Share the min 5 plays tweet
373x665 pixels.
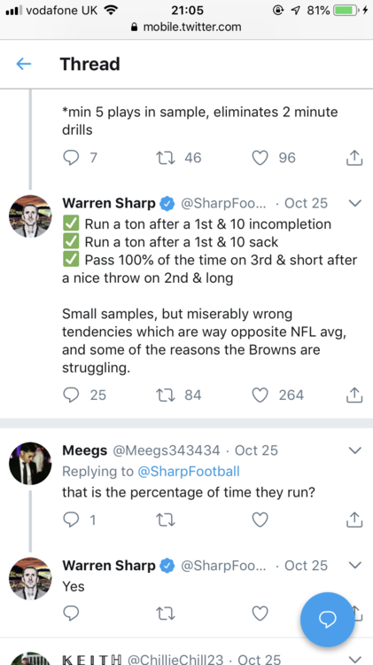tap(354, 158)
